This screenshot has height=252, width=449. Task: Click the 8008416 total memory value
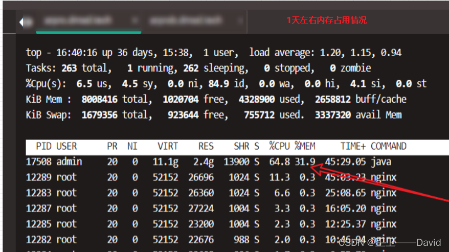pos(100,99)
